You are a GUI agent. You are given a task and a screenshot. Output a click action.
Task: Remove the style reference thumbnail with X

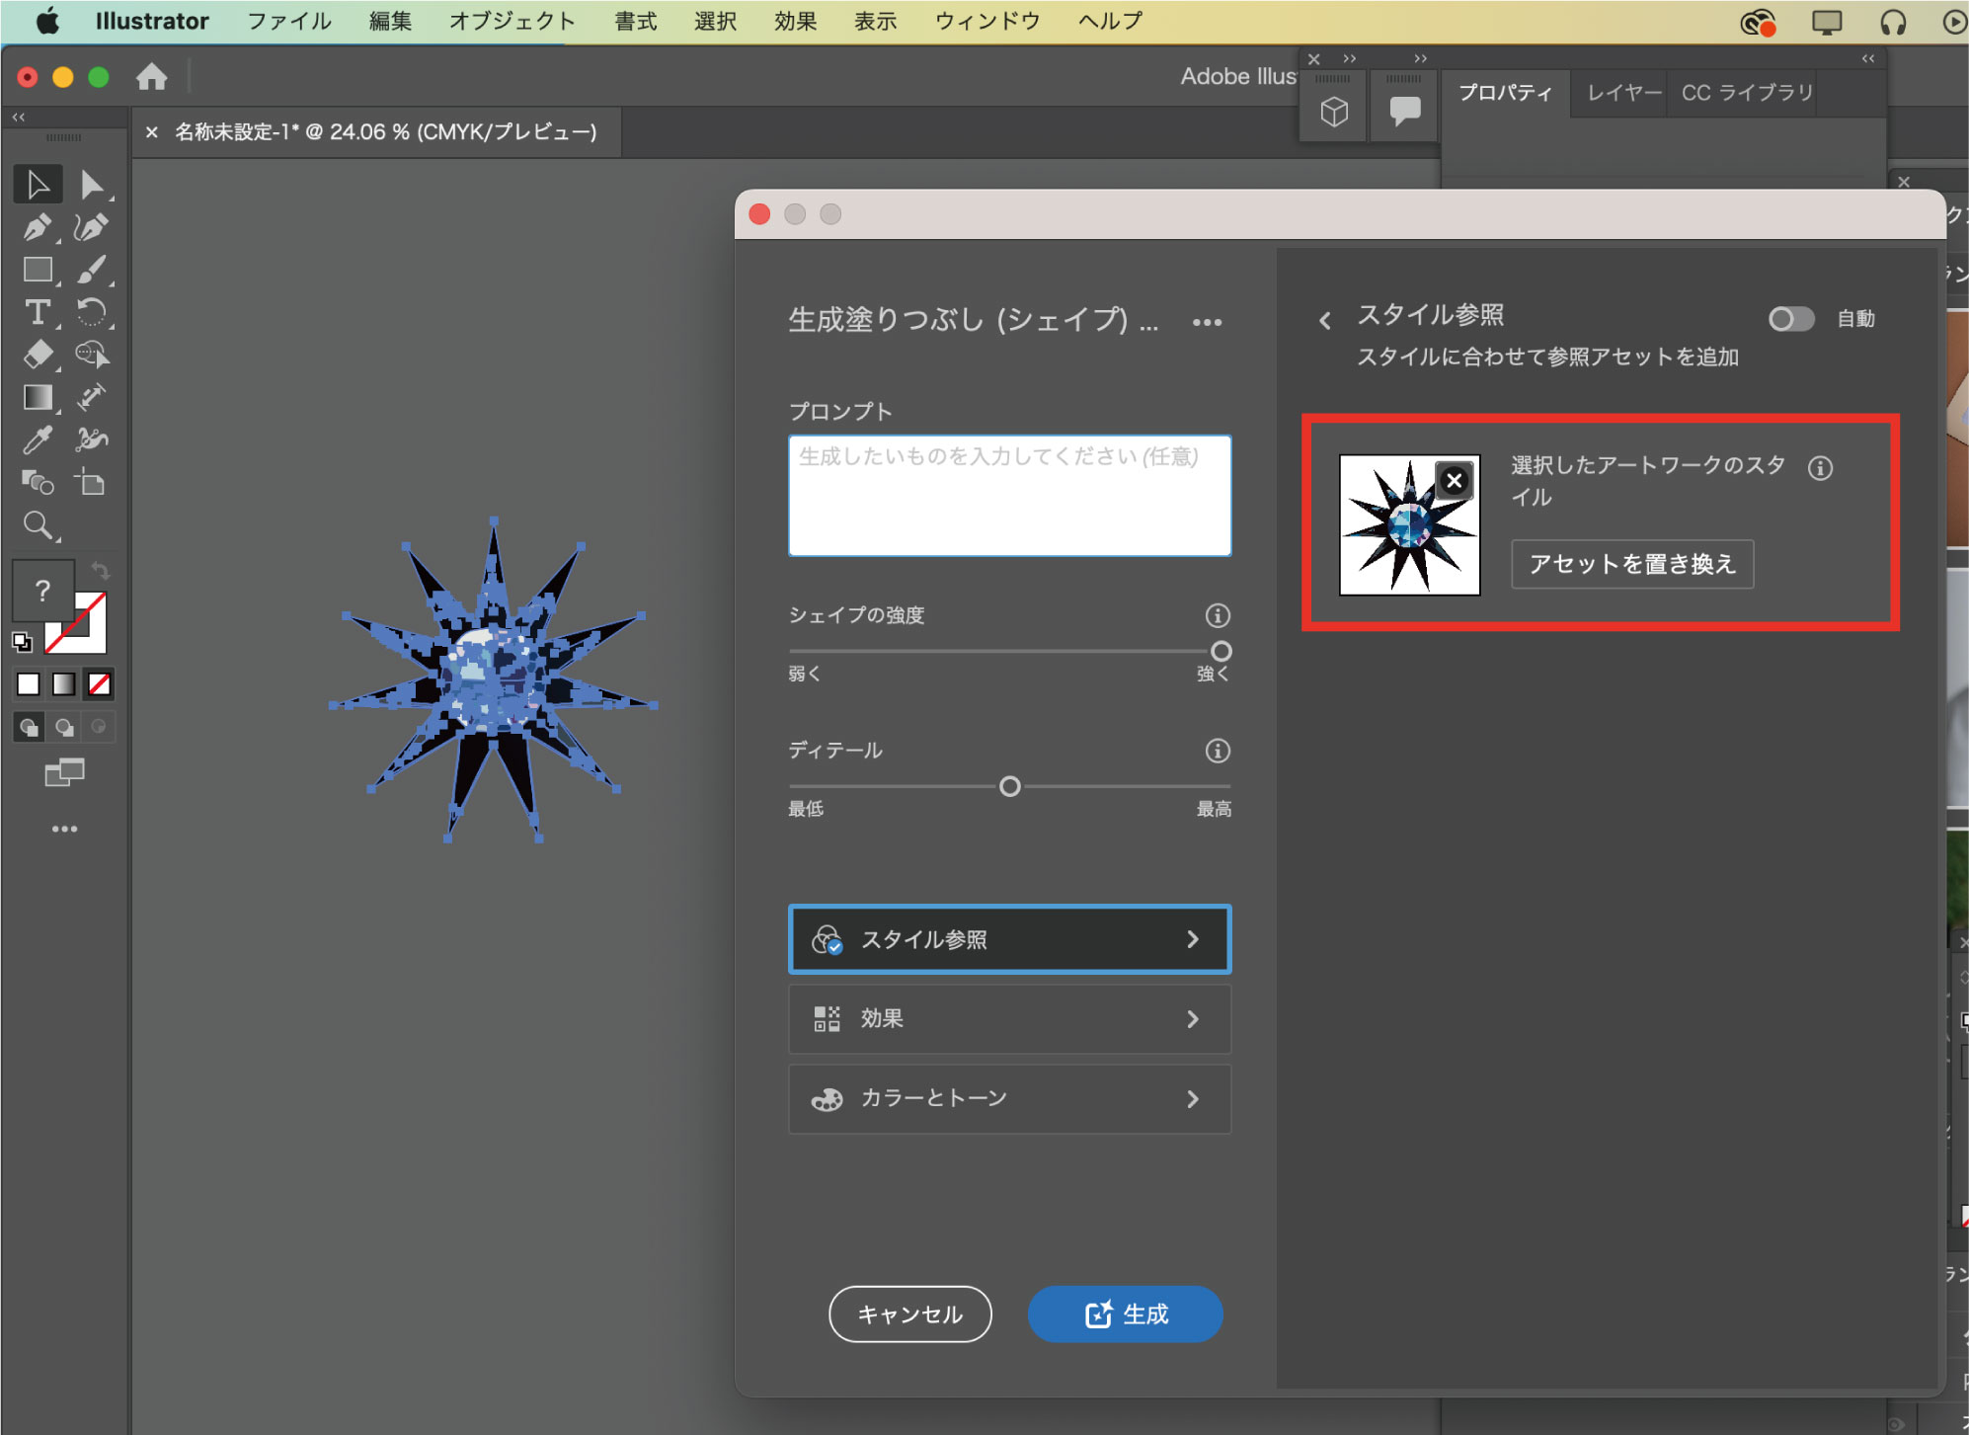1454,481
